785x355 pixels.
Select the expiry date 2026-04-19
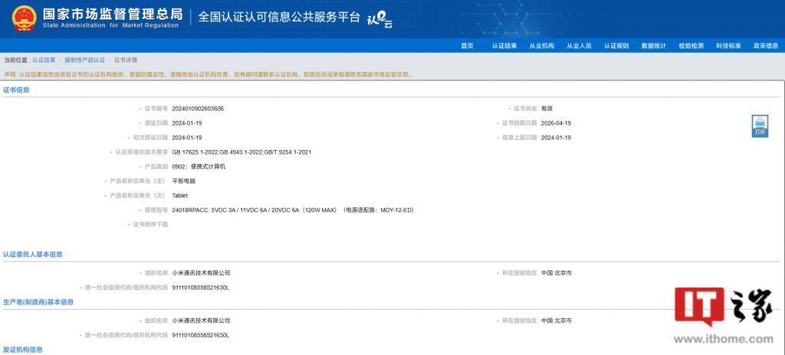[557, 123]
